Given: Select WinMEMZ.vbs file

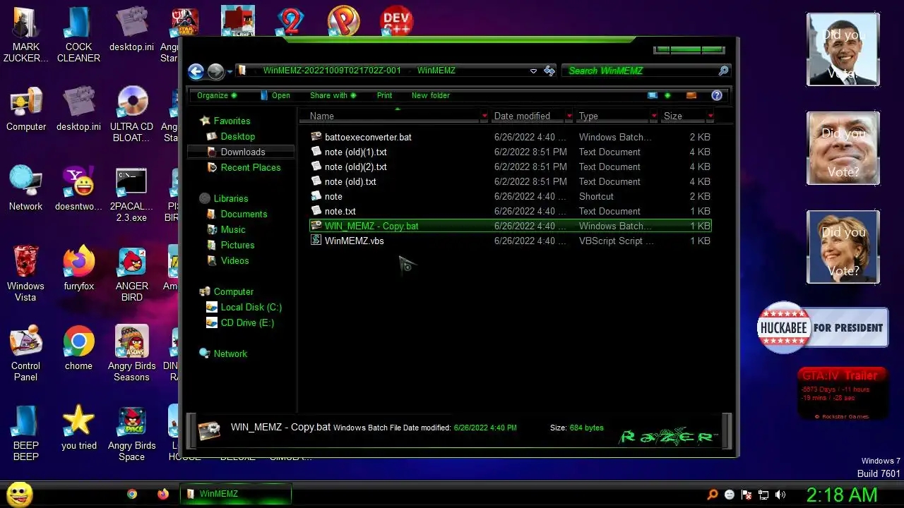Looking at the screenshot, I should tap(510, 241).
